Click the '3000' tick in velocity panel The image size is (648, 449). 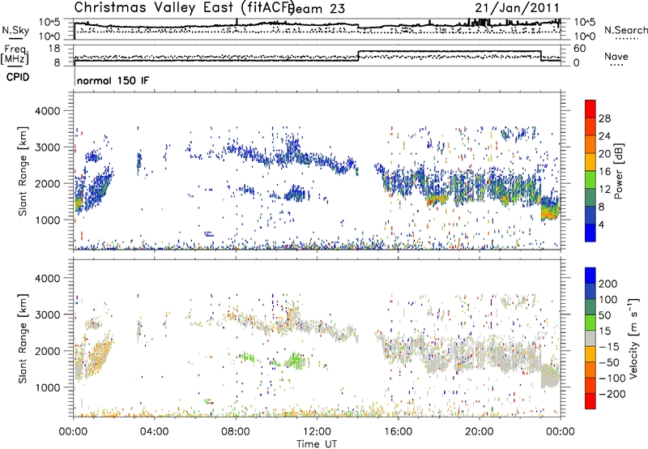(47, 314)
